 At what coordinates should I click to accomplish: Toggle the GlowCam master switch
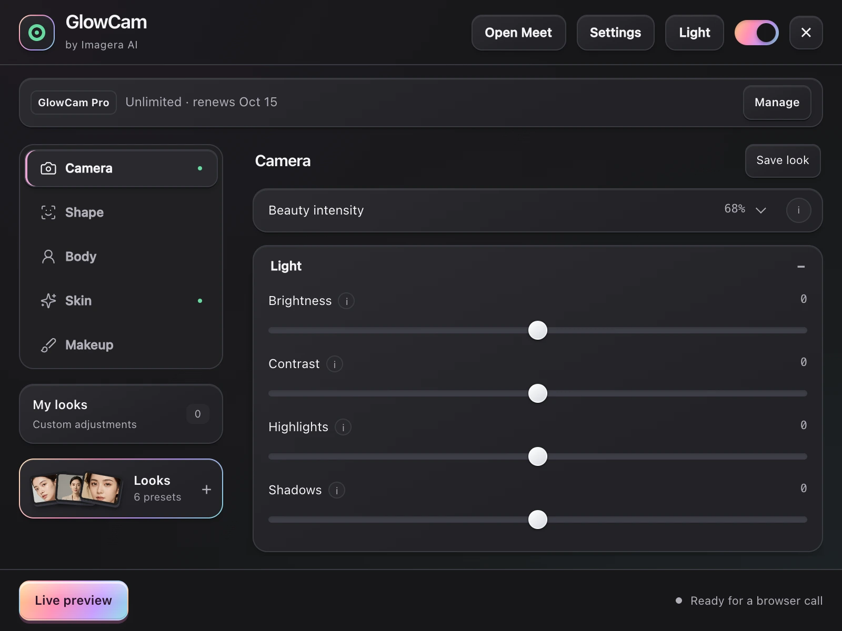pos(757,33)
